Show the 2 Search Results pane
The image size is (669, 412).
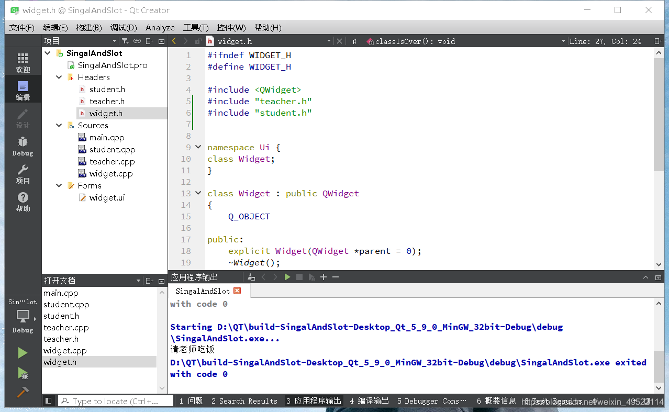[x=244, y=401]
